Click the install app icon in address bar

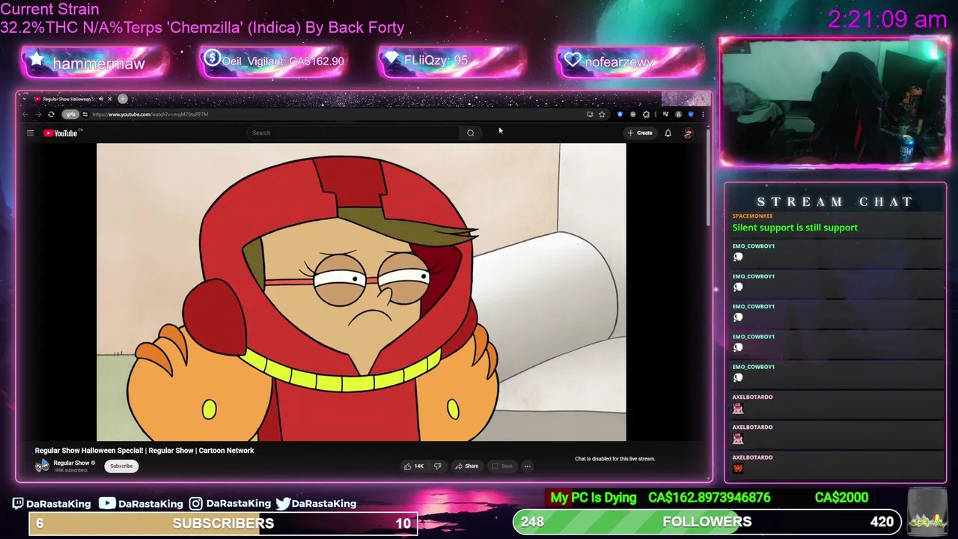tap(590, 114)
